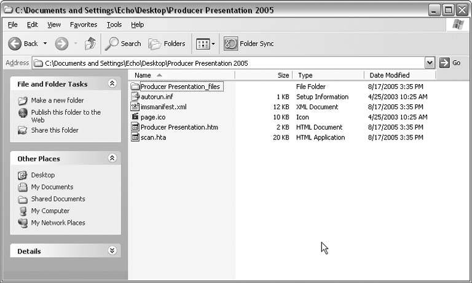This screenshot has width=472, height=283.
Task: Expand the address bar dropdown
Action: tap(430, 63)
